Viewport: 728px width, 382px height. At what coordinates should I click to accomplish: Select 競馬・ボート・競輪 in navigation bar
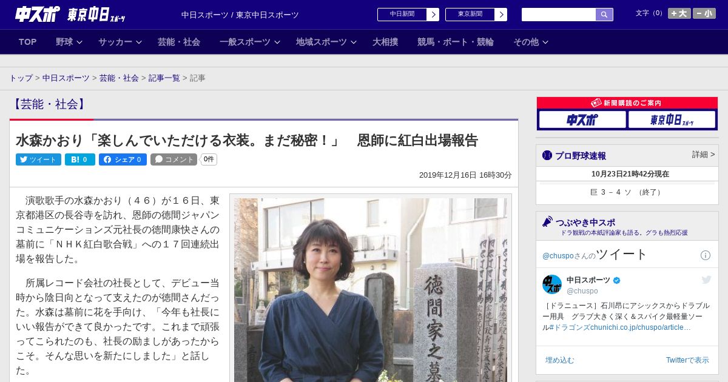456,42
